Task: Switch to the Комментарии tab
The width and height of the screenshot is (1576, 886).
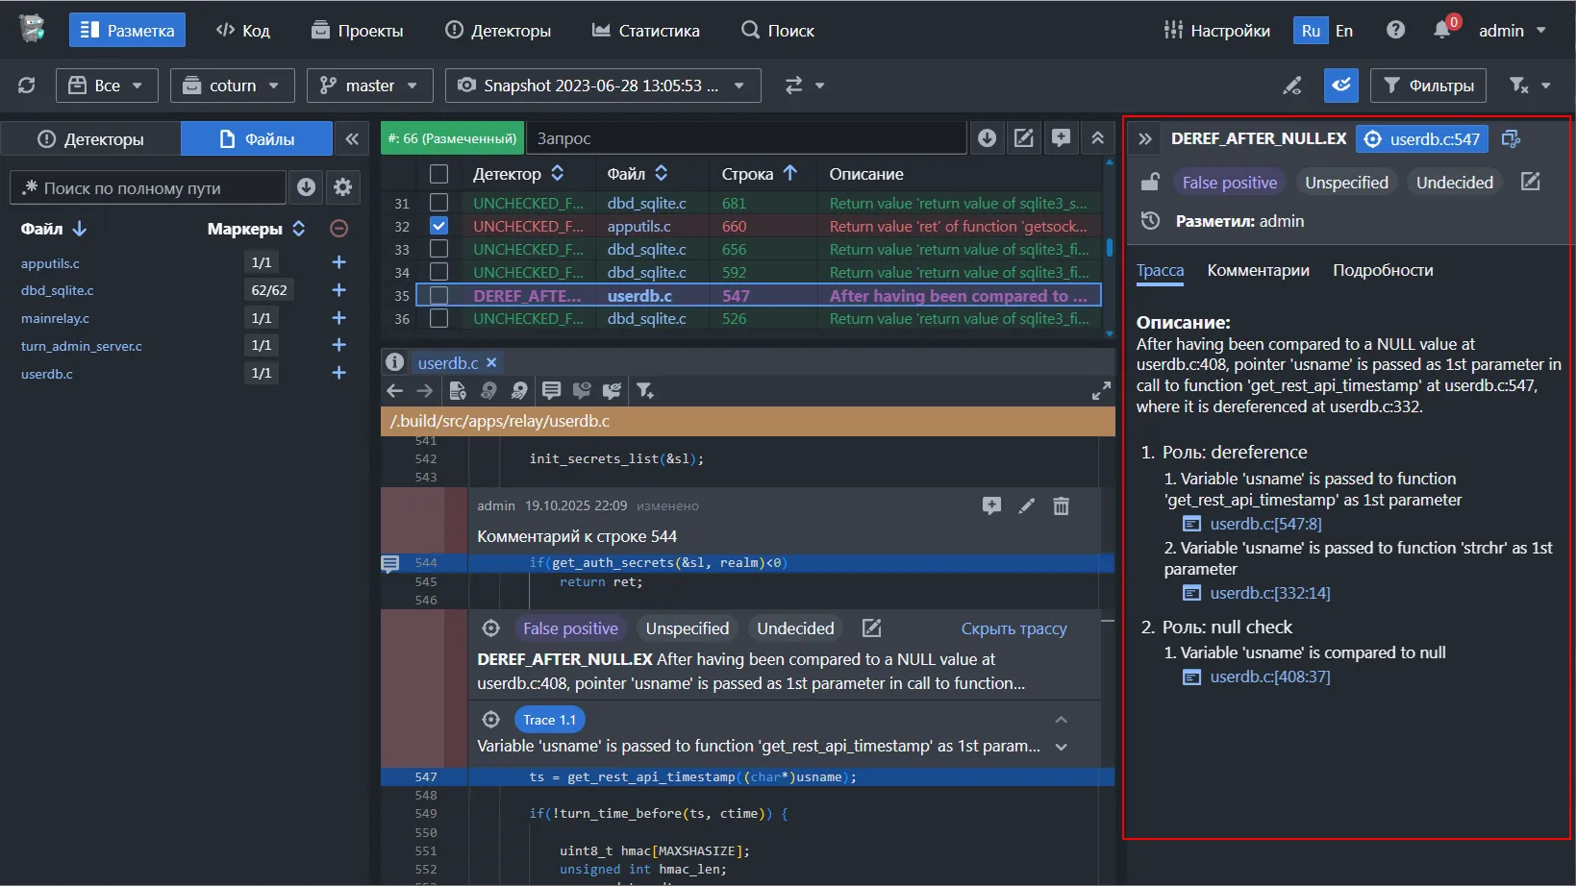Action: pos(1258,271)
